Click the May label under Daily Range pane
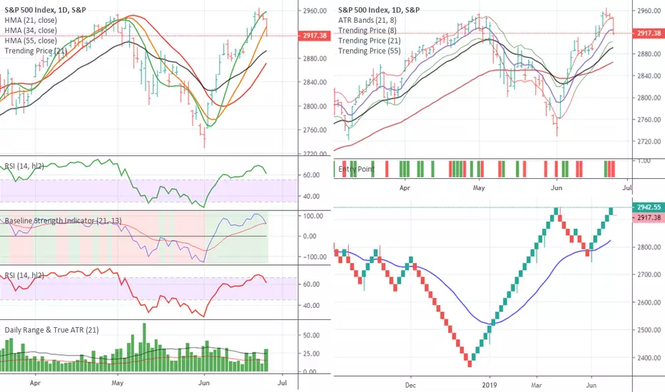This screenshot has height=392, width=665. tap(118, 383)
